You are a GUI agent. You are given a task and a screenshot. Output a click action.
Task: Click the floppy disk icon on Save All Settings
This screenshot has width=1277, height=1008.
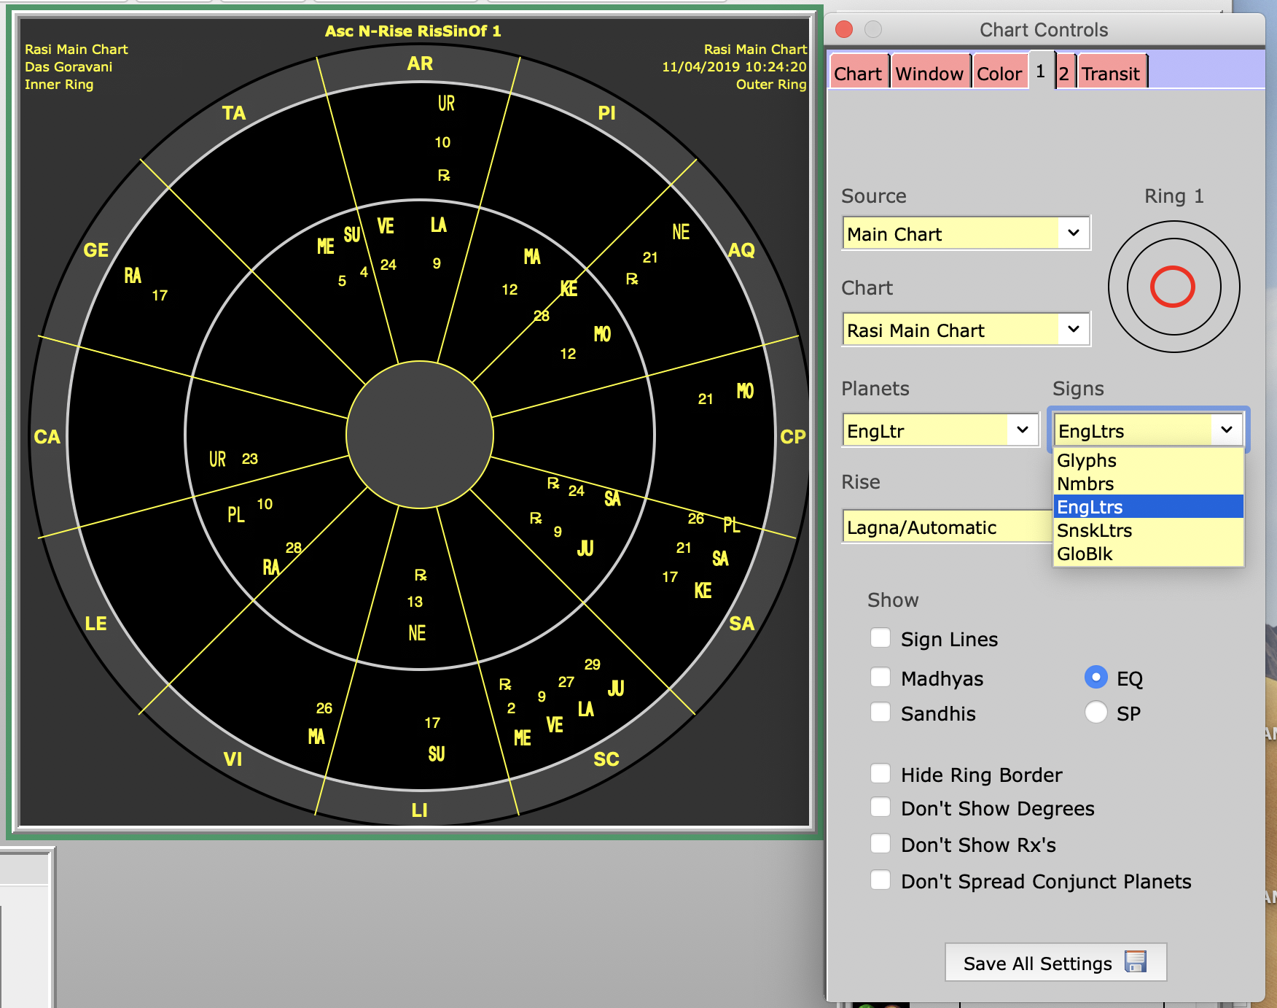pos(1135,962)
